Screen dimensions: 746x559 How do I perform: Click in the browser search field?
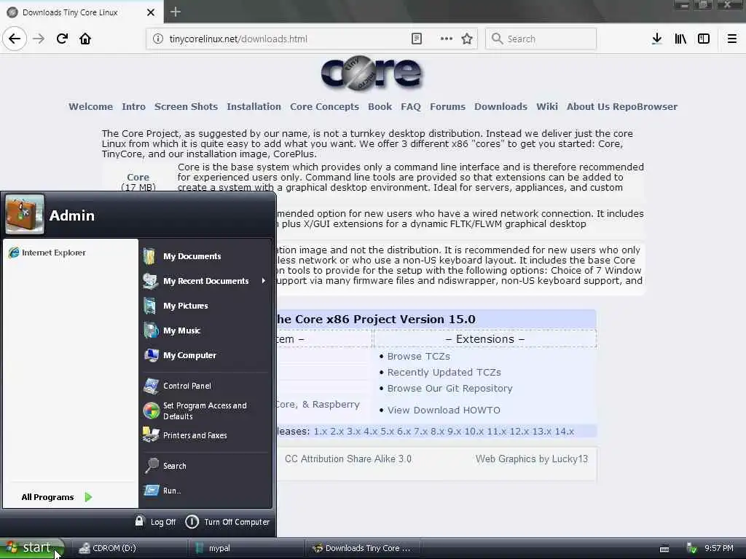click(x=541, y=39)
